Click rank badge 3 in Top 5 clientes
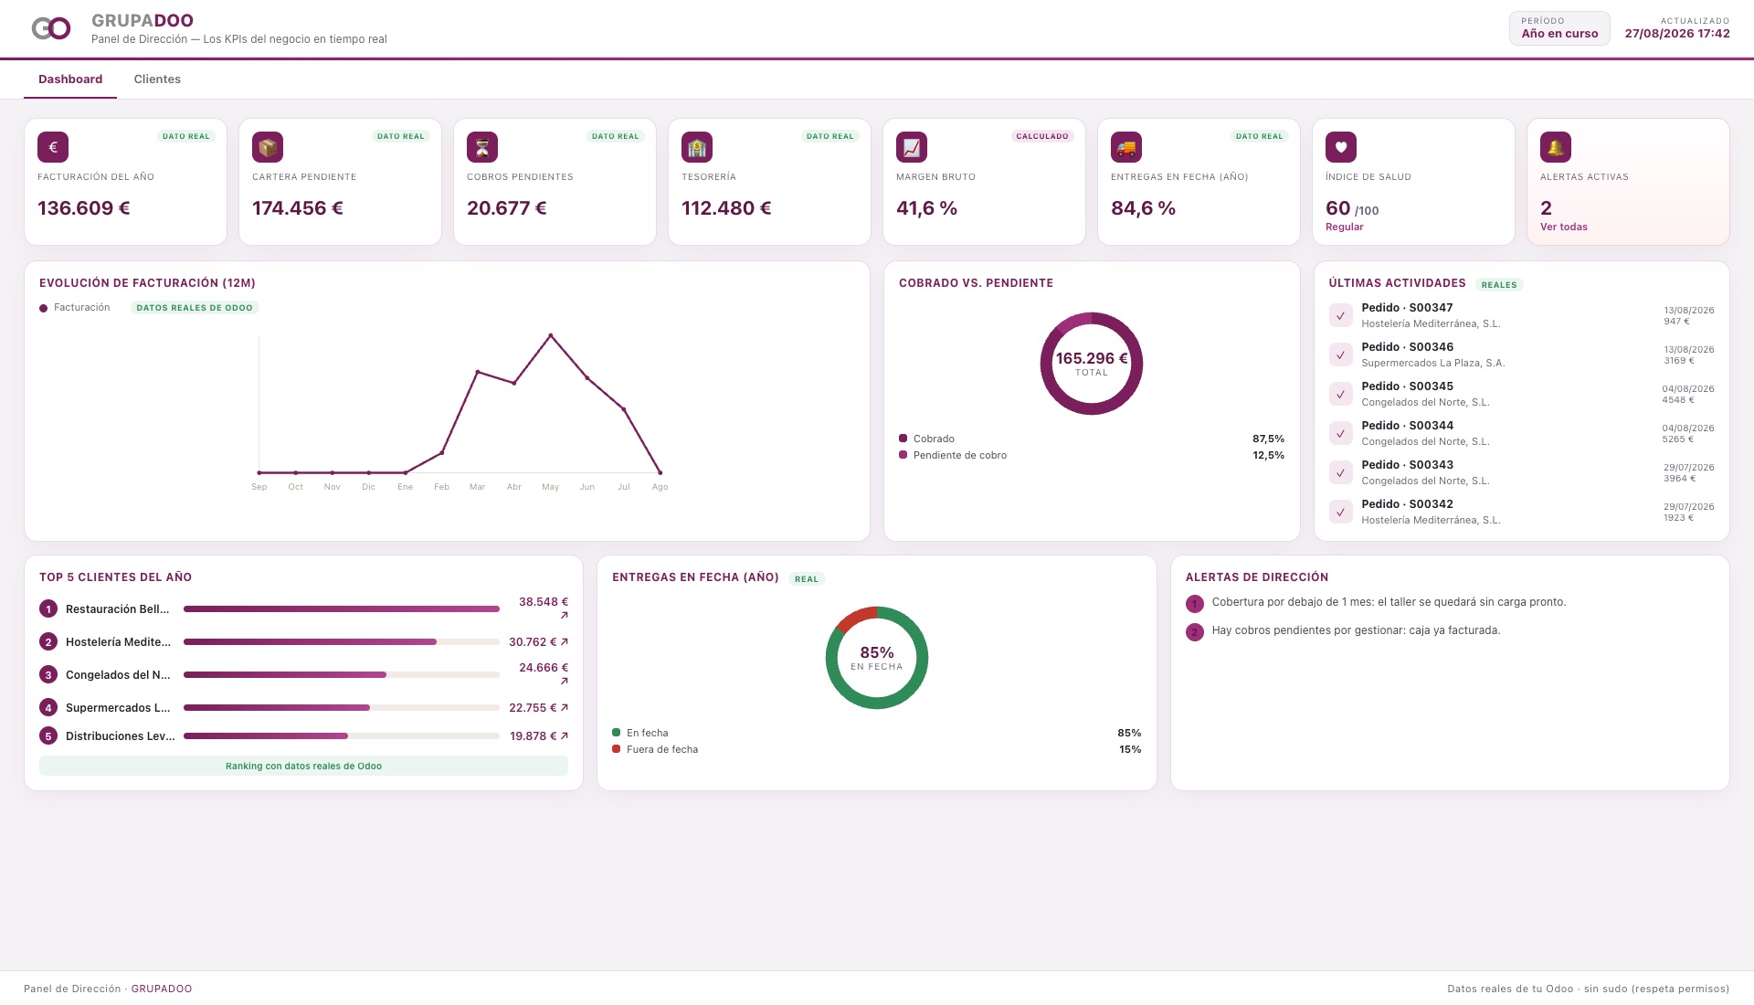 click(48, 674)
